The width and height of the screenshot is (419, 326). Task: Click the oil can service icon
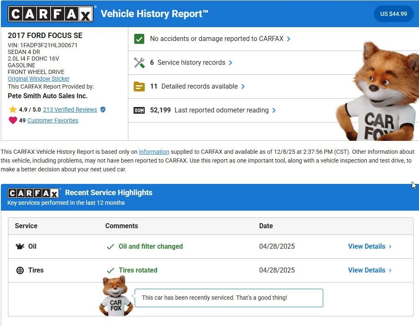(20, 246)
